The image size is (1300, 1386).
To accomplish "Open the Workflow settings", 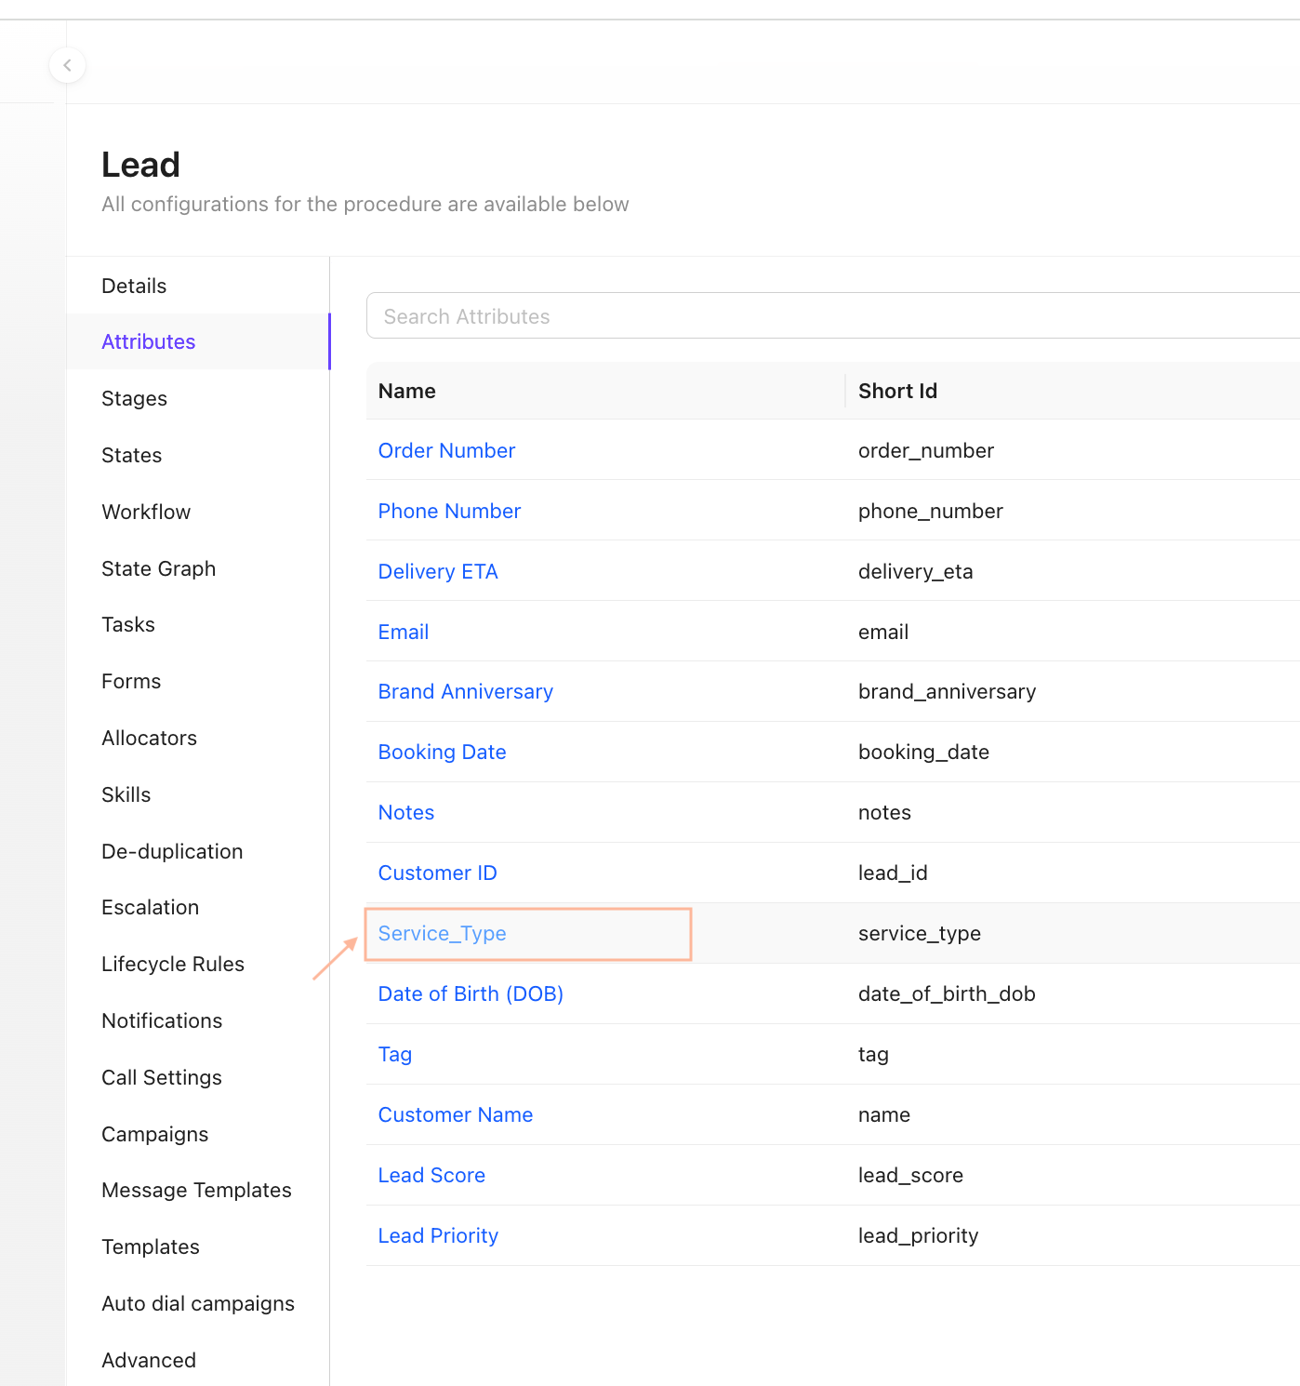I will (x=146, y=512).
